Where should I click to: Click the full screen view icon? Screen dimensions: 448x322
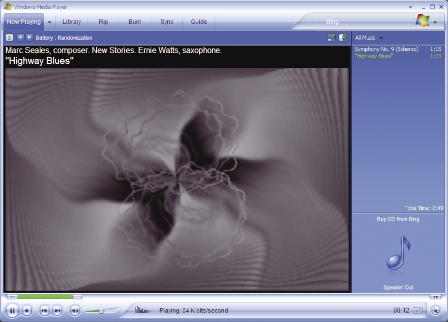[332, 38]
